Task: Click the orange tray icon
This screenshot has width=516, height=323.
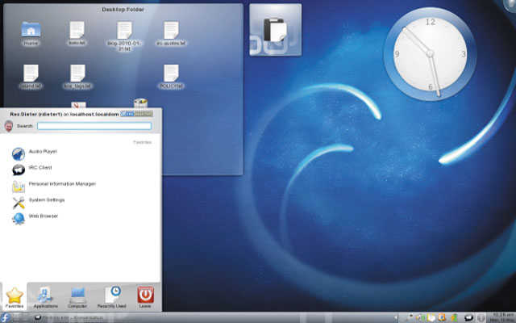Action: [x=442, y=317]
